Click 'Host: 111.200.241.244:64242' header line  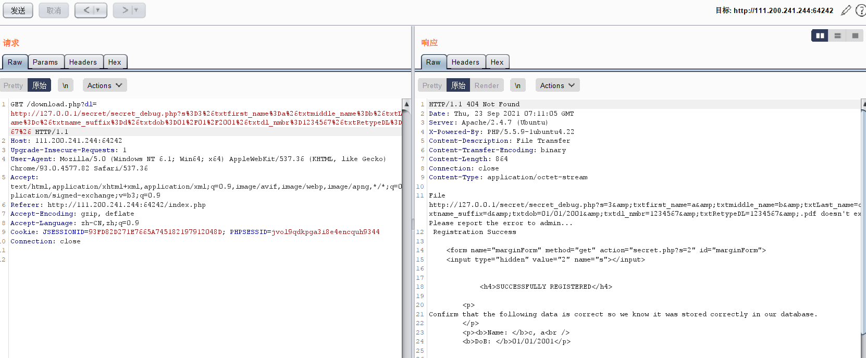tap(66, 141)
